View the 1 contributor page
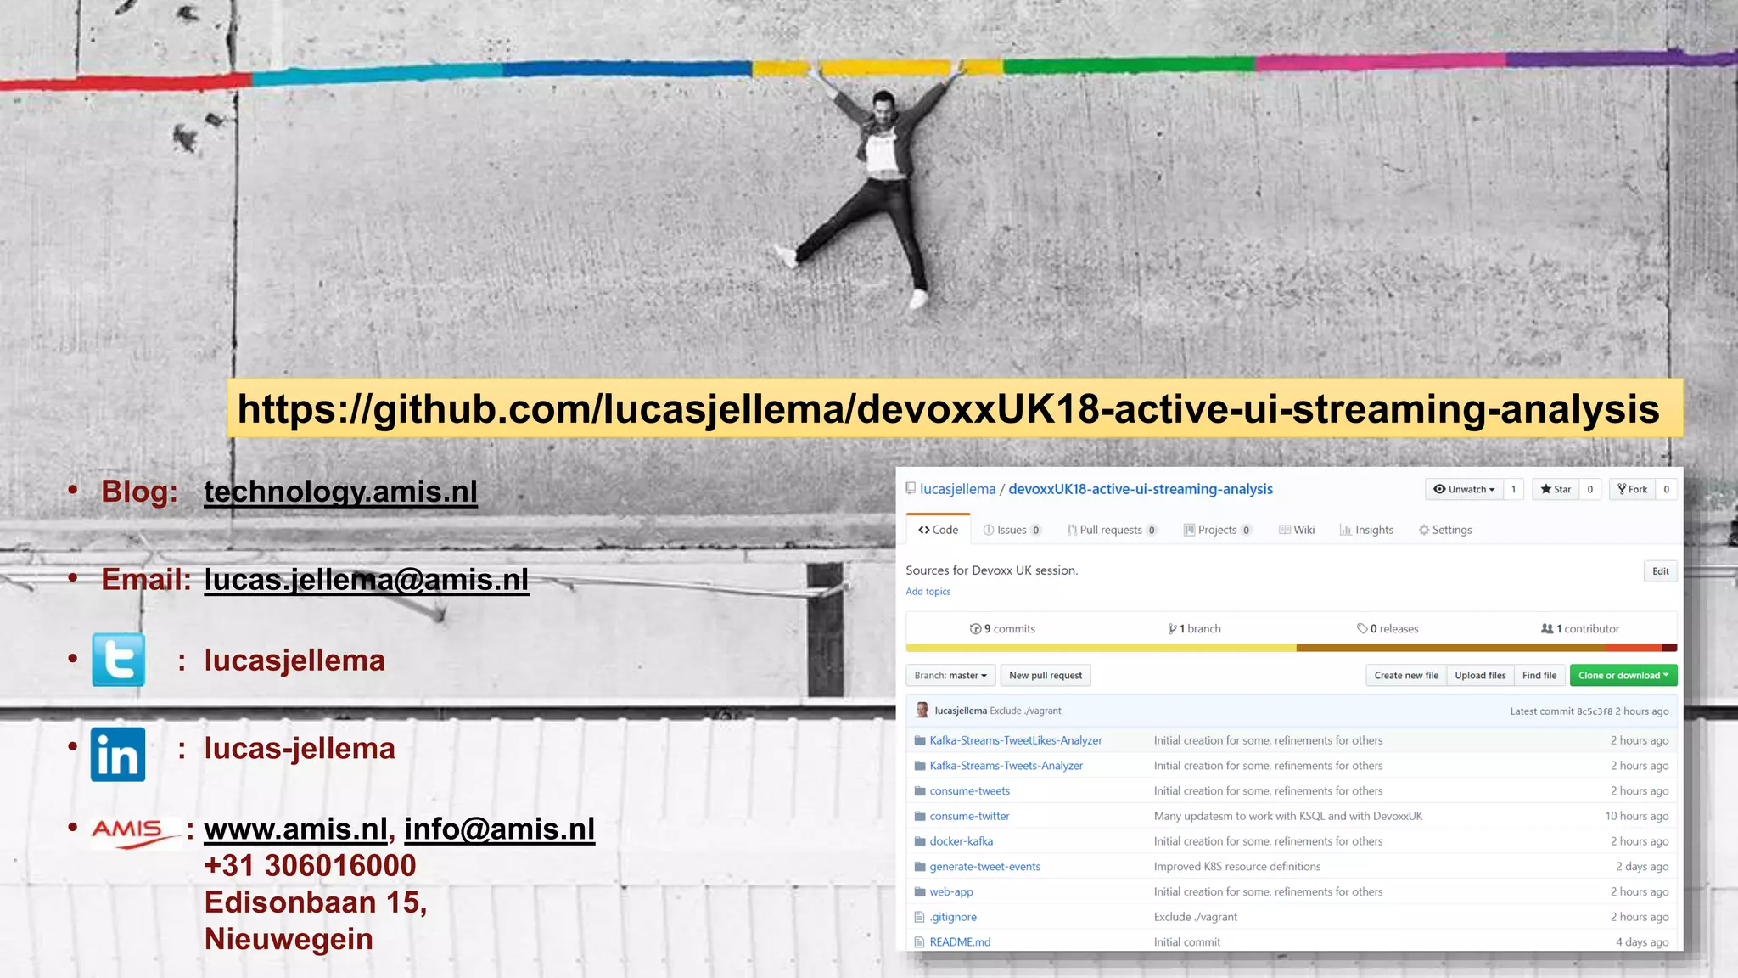 [x=1580, y=629]
